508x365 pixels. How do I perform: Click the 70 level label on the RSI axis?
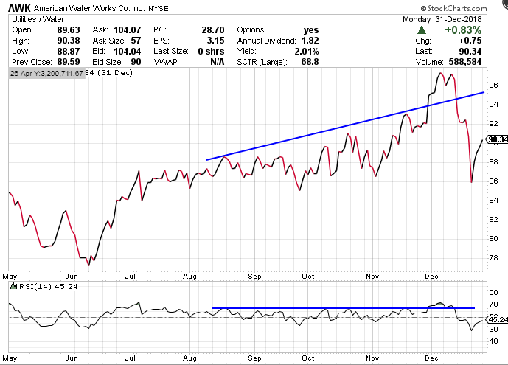coord(493,304)
